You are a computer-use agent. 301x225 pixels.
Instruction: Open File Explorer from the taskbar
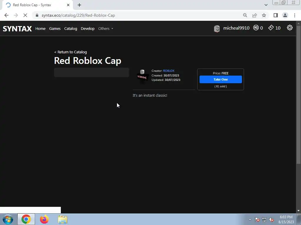click(x=63, y=219)
